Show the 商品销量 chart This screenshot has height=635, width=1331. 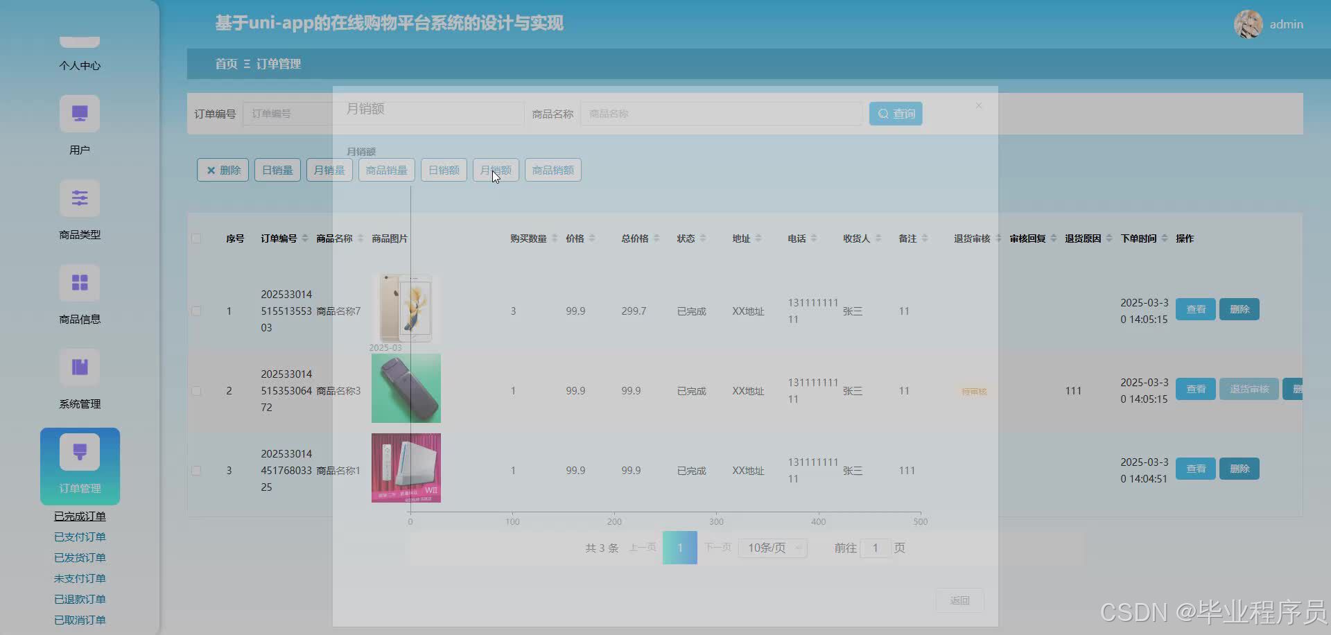(386, 170)
